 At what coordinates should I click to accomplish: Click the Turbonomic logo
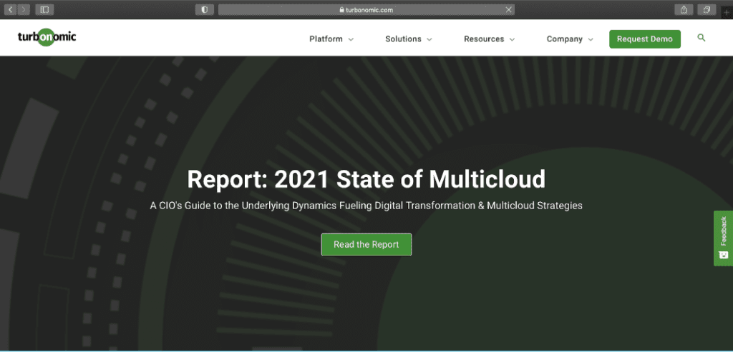tap(47, 39)
